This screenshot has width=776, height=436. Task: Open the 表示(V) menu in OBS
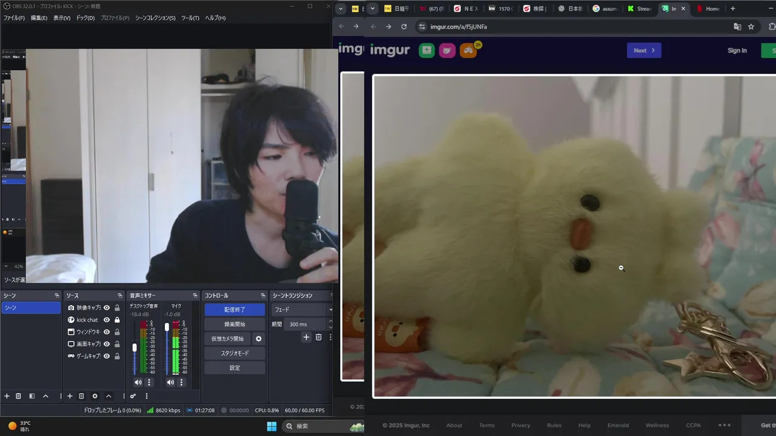coord(62,18)
